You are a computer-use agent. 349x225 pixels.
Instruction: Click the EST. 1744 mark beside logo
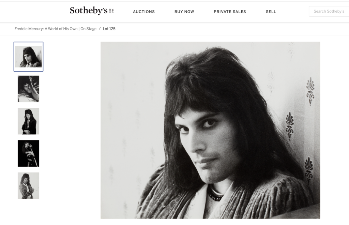111,11
